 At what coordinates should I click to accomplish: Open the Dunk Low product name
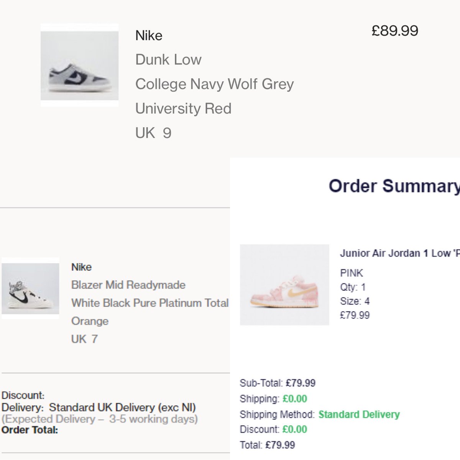pos(168,59)
